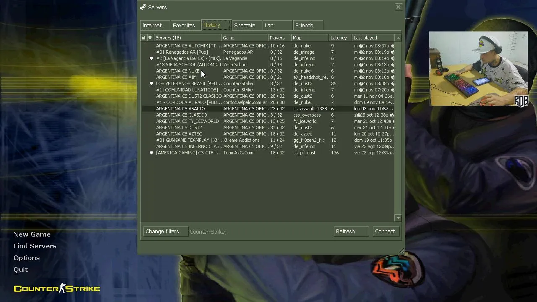Click the secure shield icon on La Vagancia row
The width and height of the screenshot is (537, 302).
[x=151, y=58]
